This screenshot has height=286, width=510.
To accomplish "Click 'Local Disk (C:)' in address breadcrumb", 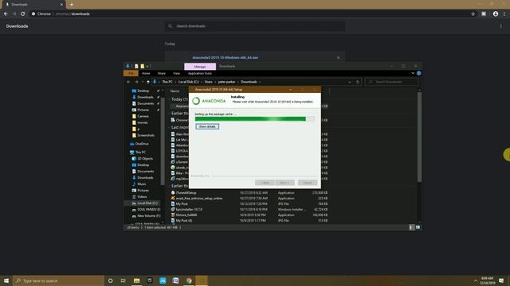I will (x=188, y=82).
